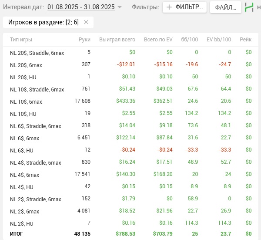Sort table by бб/100 header
This screenshot has height=240, width=261.
coord(190,40)
